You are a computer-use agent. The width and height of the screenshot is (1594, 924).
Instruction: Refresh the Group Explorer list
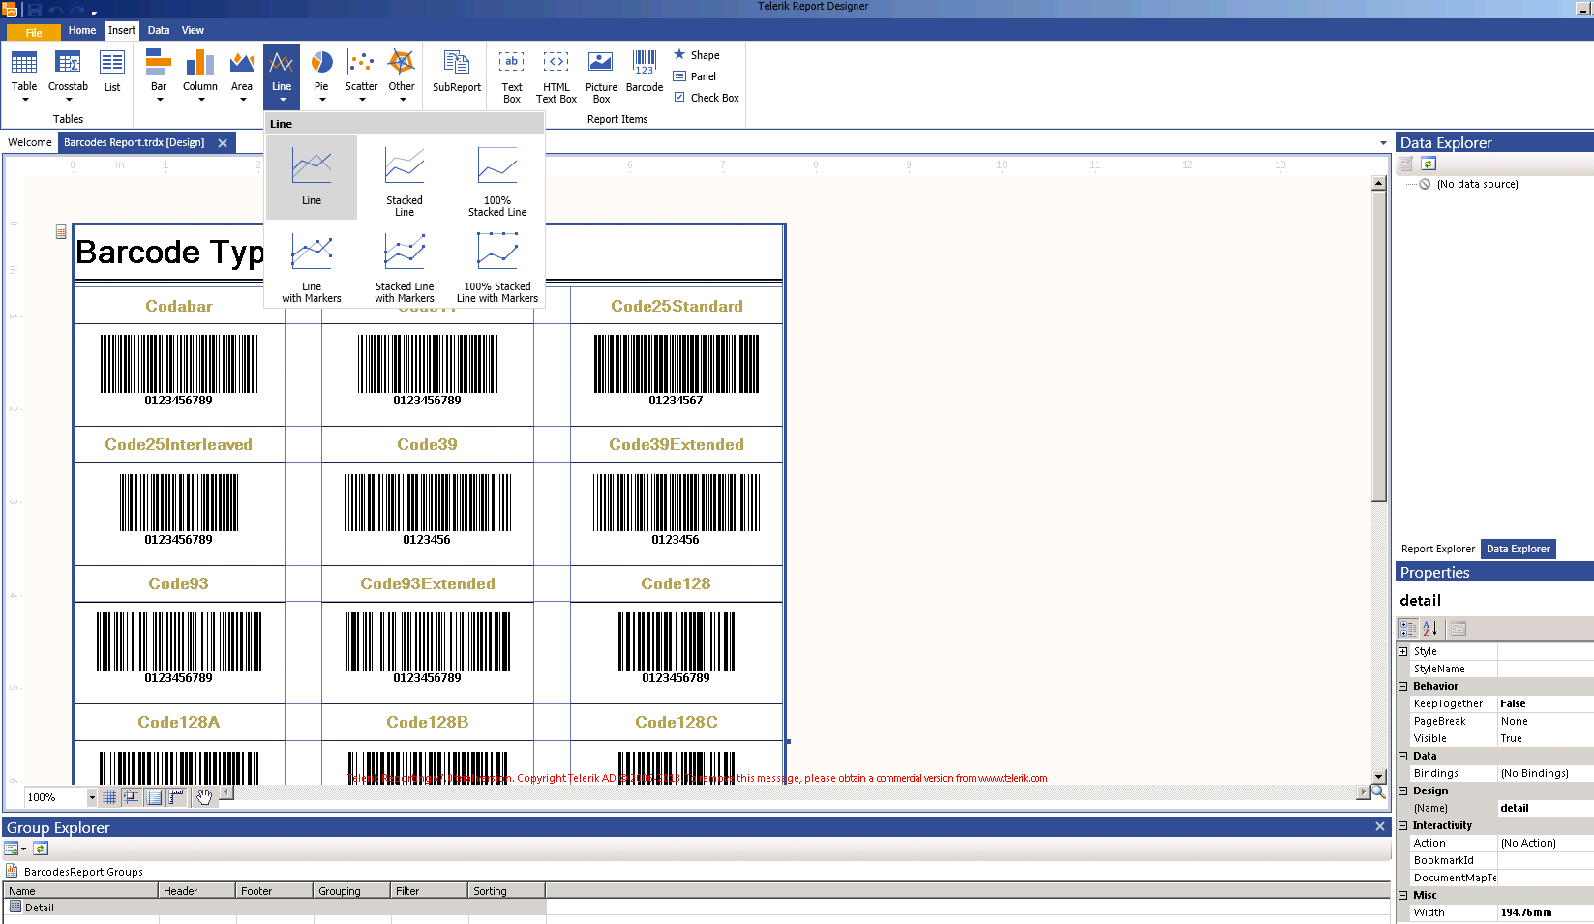[41, 849]
